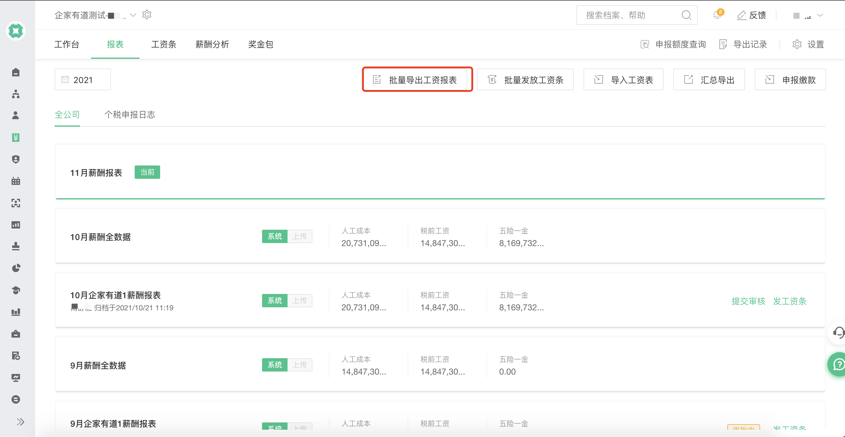845x437 pixels.
Task: Switch to the 工作台 tab
Action: [67, 44]
